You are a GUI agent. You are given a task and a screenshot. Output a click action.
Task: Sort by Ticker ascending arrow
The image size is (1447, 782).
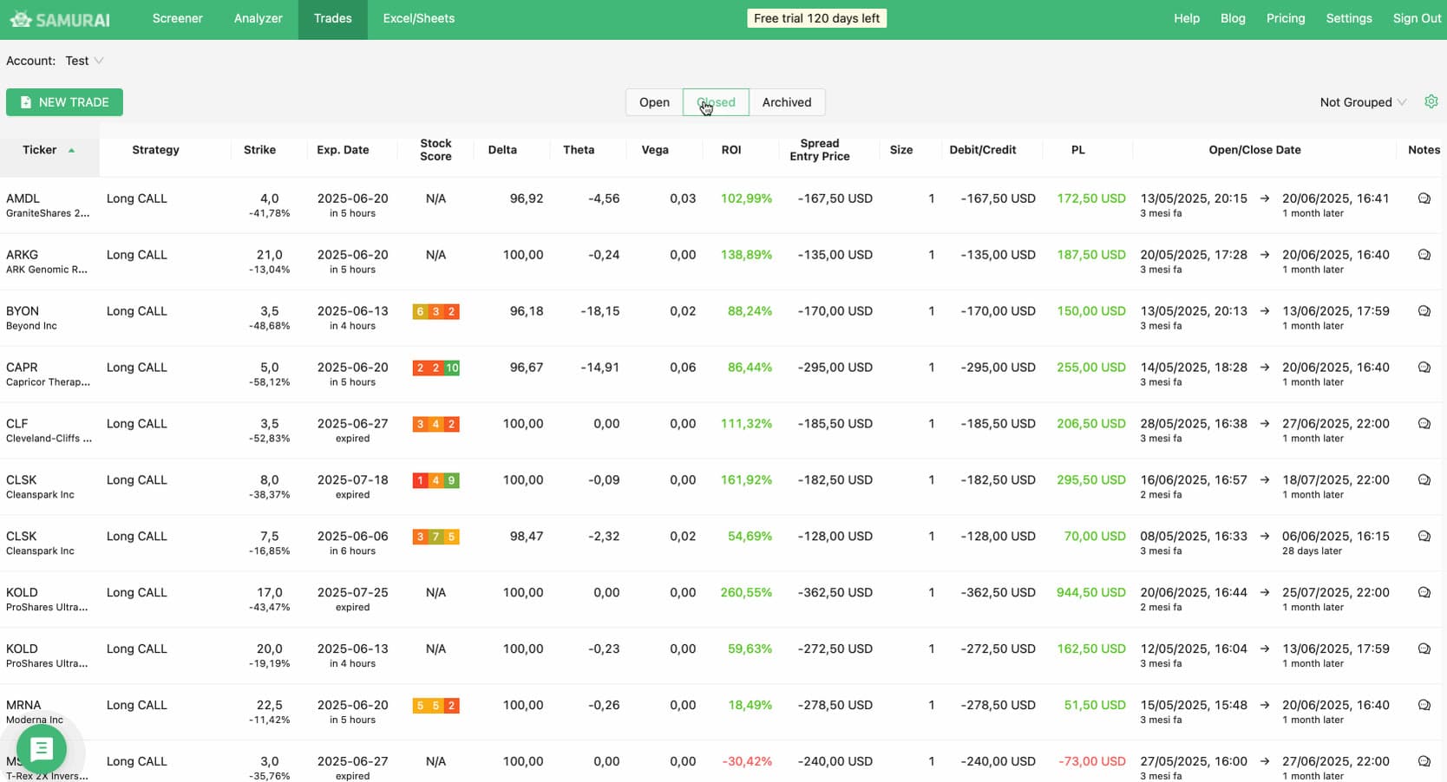(71, 150)
